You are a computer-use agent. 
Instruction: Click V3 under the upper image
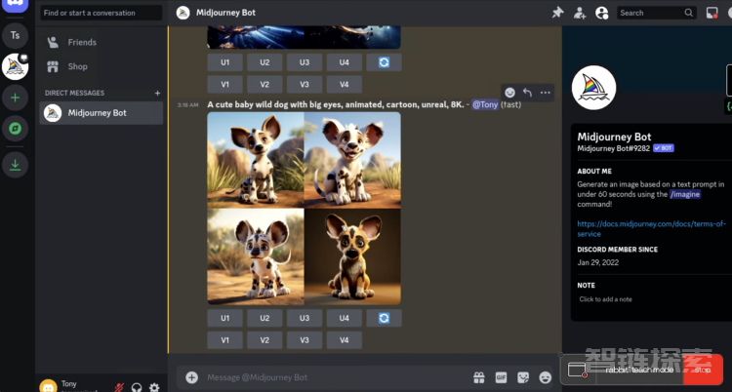tap(305, 85)
